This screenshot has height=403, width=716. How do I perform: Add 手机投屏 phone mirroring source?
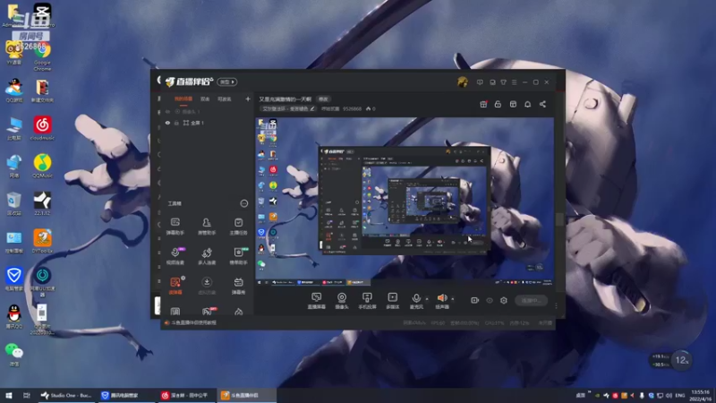pyautogui.click(x=367, y=301)
